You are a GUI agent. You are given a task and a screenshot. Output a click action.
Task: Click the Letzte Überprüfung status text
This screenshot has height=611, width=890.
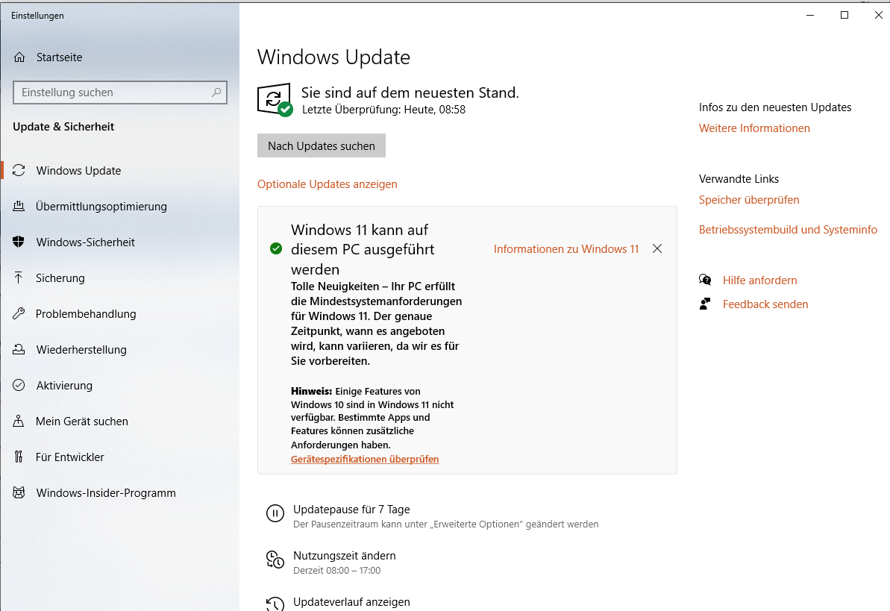pyautogui.click(x=383, y=110)
